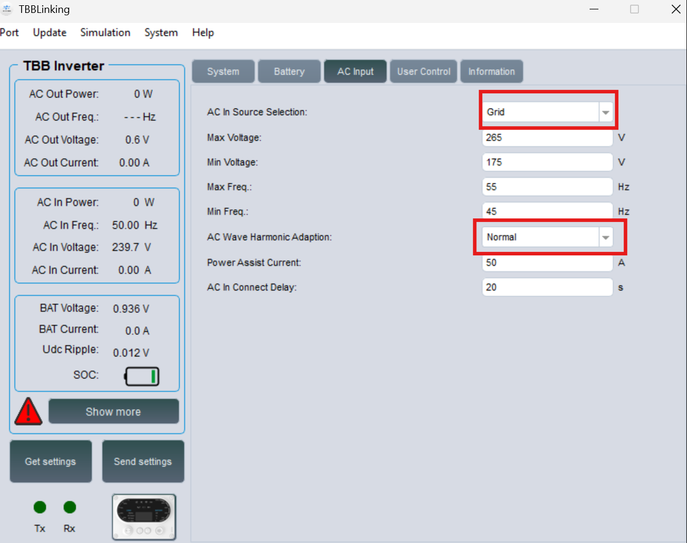Click the SOC battery level icon
The height and width of the screenshot is (543, 687).
click(142, 376)
